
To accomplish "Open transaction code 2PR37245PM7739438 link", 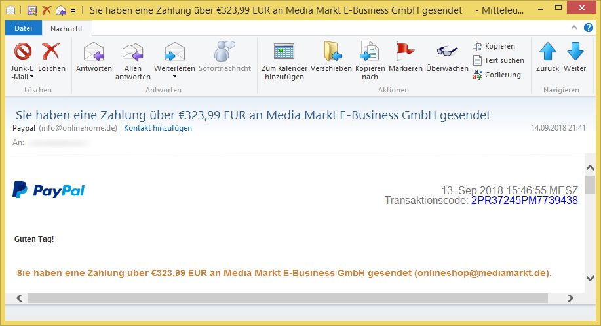I will pyautogui.click(x=524, y=200).
